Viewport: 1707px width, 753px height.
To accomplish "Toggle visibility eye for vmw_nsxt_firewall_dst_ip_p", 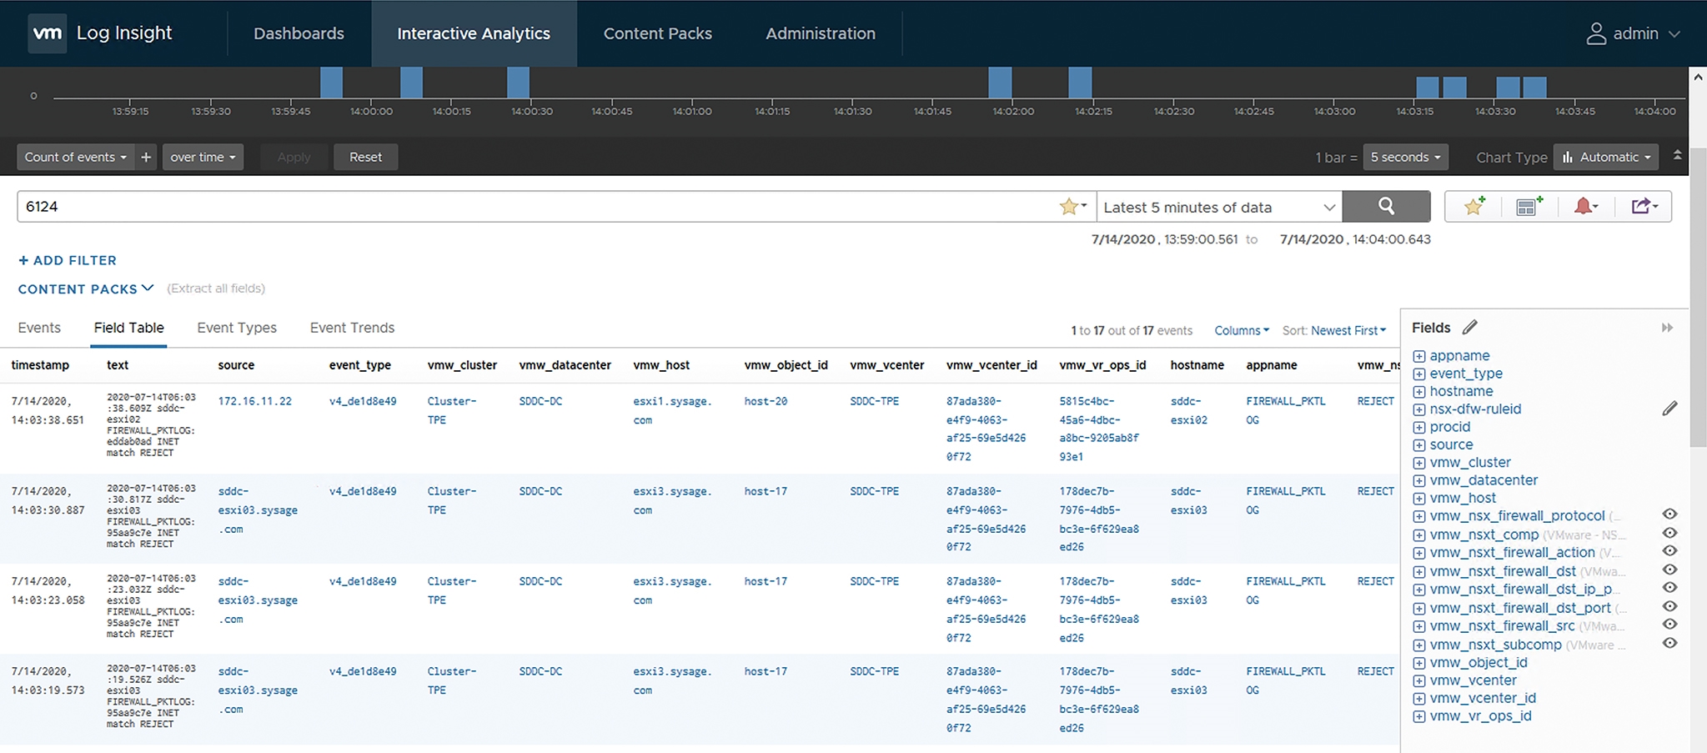I will pyautogui.click(x=1669, y=588).
